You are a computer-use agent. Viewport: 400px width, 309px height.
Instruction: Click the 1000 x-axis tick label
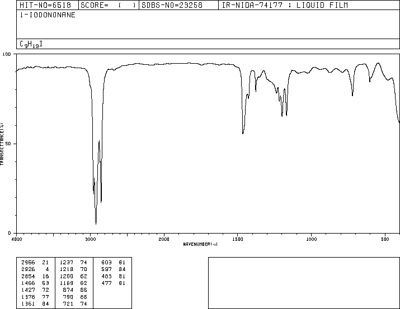311,239
